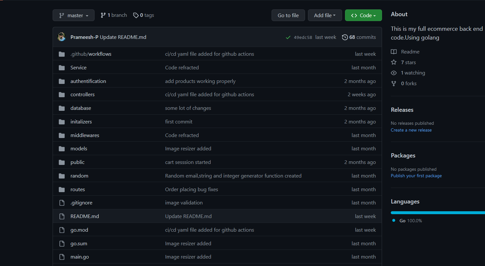Open the go.mod file
This screenshot has height=266, width=485.
[x=79, y=230]
